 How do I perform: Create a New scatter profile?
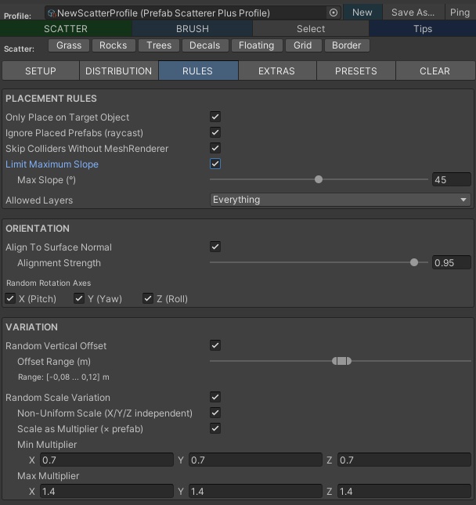362,13
